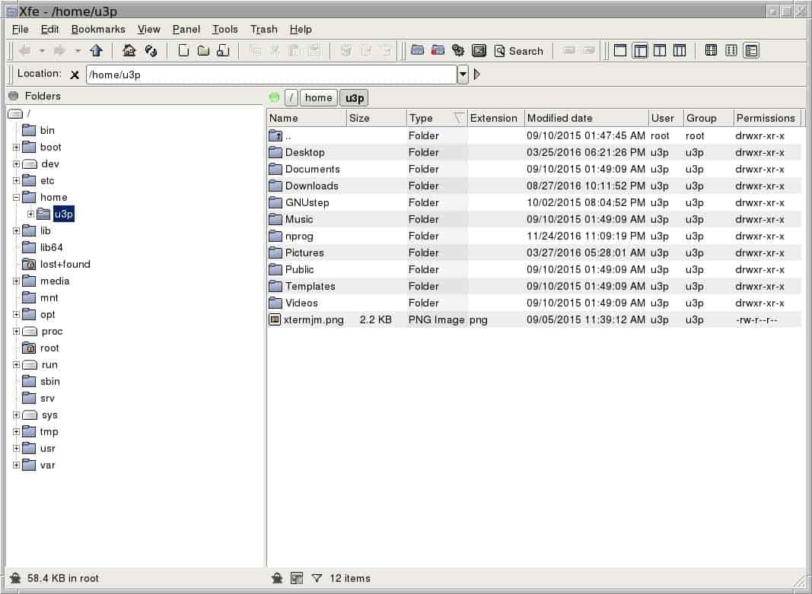Toggle the tree-and-panel view mode

[x=640, y=51]
